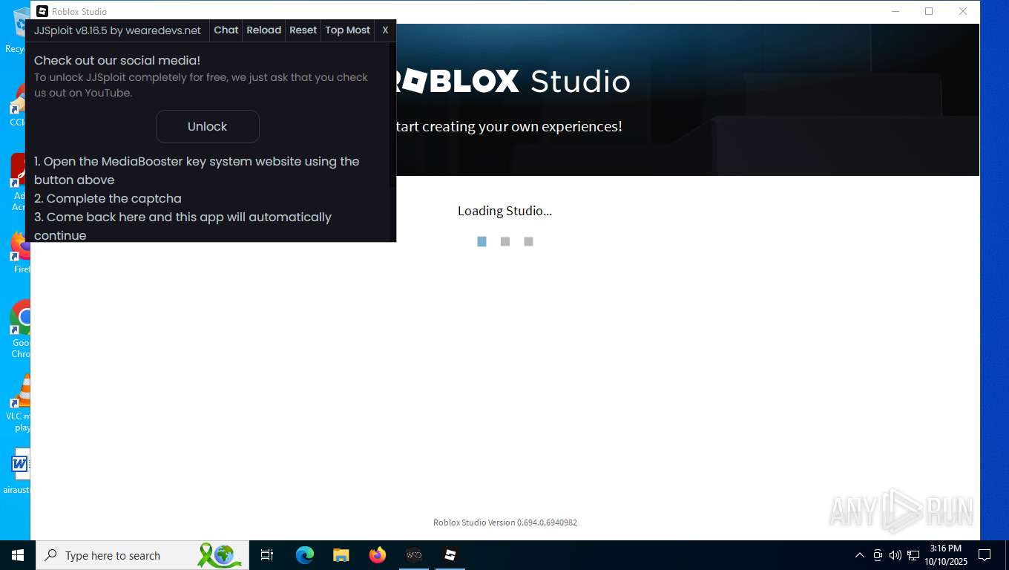The image size is (1009, 570).
Task: Switch to the JJSploit taskbar app
Action: (414, 555)
